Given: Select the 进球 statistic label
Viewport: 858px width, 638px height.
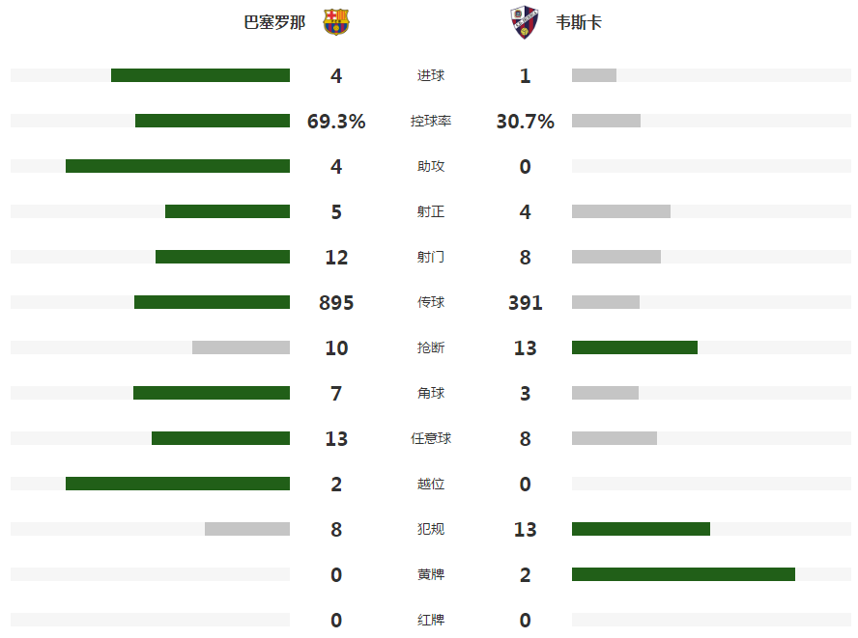Looking at the screenshot, I should pos(431,75).
